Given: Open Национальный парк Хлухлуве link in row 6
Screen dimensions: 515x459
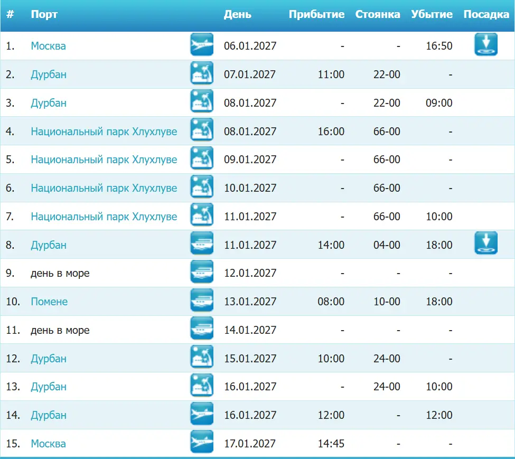Looking at the screenshot, I should pyautogui.click(x=104, y=188).
